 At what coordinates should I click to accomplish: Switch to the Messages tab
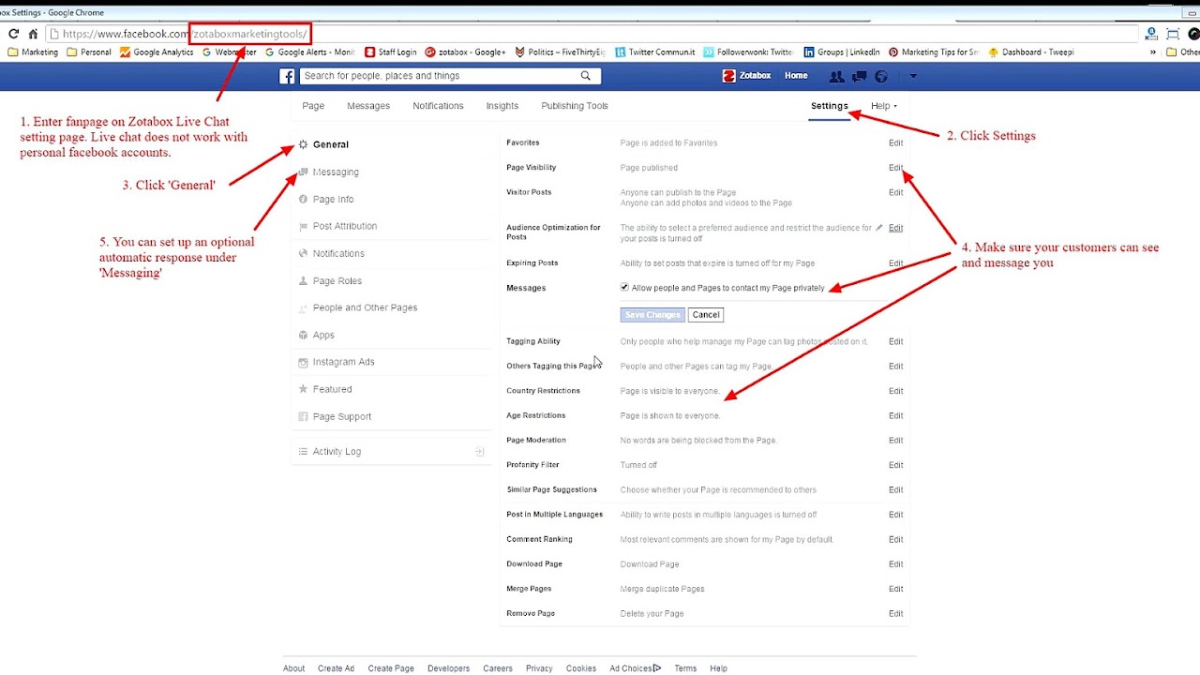click(x=368, y=106)
